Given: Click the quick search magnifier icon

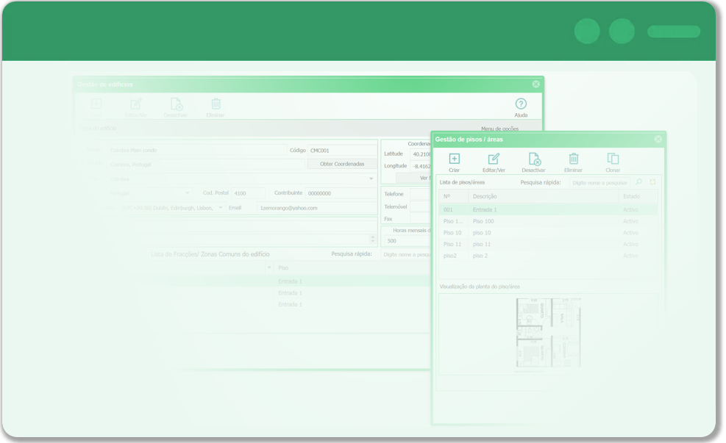Looking at the screenshot, I should click(x=638, y=182).
